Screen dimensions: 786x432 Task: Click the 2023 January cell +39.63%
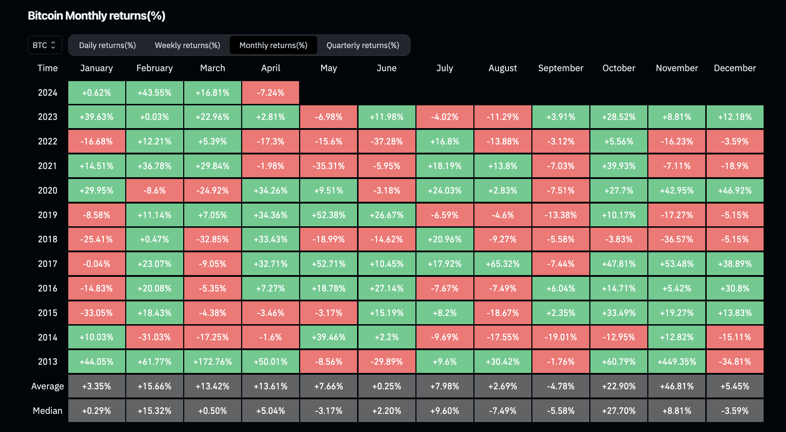[x=97, y=117]
